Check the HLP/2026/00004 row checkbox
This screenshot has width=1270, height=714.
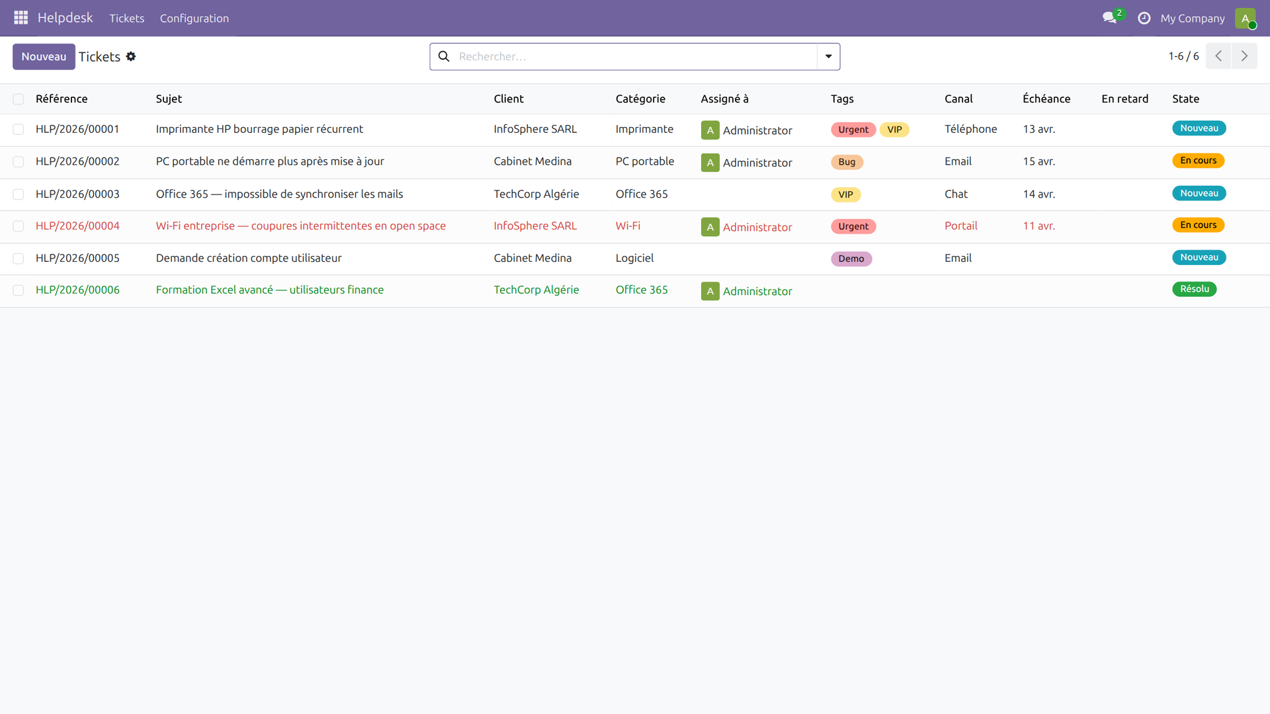point(19,226)
